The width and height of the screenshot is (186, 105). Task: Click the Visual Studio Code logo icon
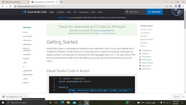(24, 12)
